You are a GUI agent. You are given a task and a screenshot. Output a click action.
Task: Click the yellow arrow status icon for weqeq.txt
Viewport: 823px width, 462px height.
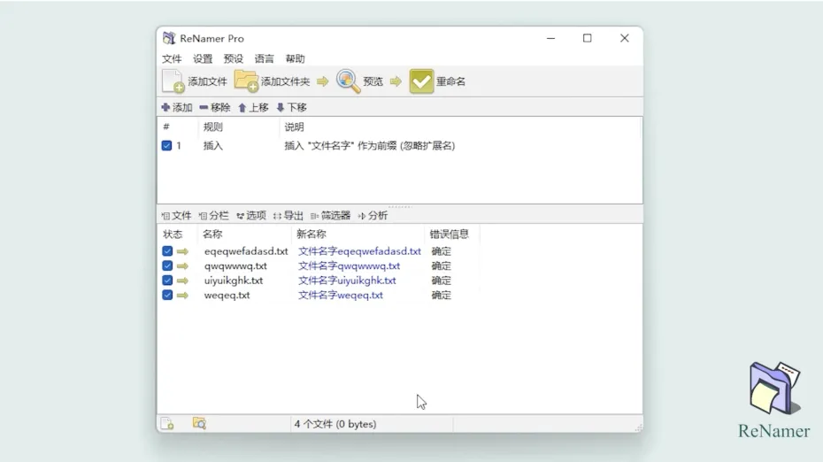[182, 295]
